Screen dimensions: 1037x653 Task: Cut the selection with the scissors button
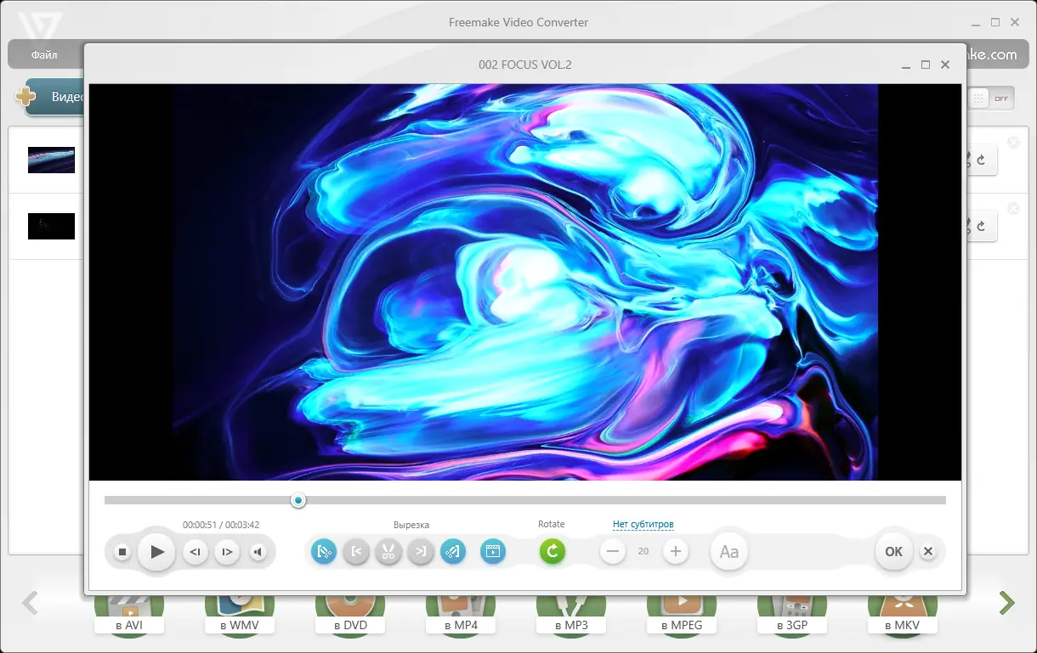point(388,552)
